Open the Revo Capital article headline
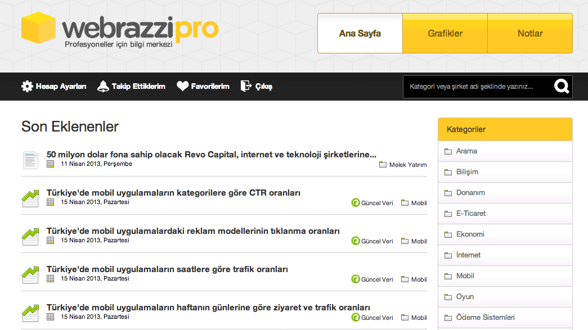The height and width of the screenshot is (330, 588). (x=212, y=154)
